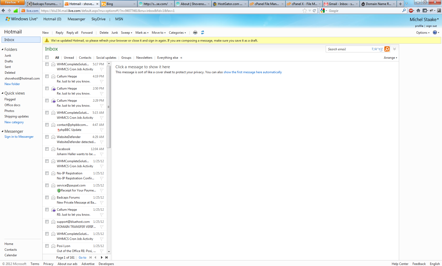Open the Firefox home page icon
442x266 pixels.
[418, 11]
